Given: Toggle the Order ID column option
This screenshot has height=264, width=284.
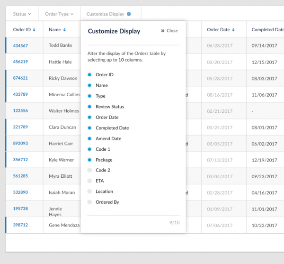Looking at the screenshot, I should 89,75.
